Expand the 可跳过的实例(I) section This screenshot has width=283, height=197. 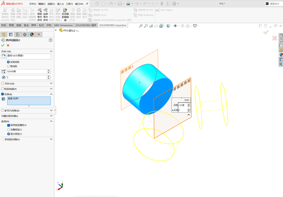tap(51, 116)
